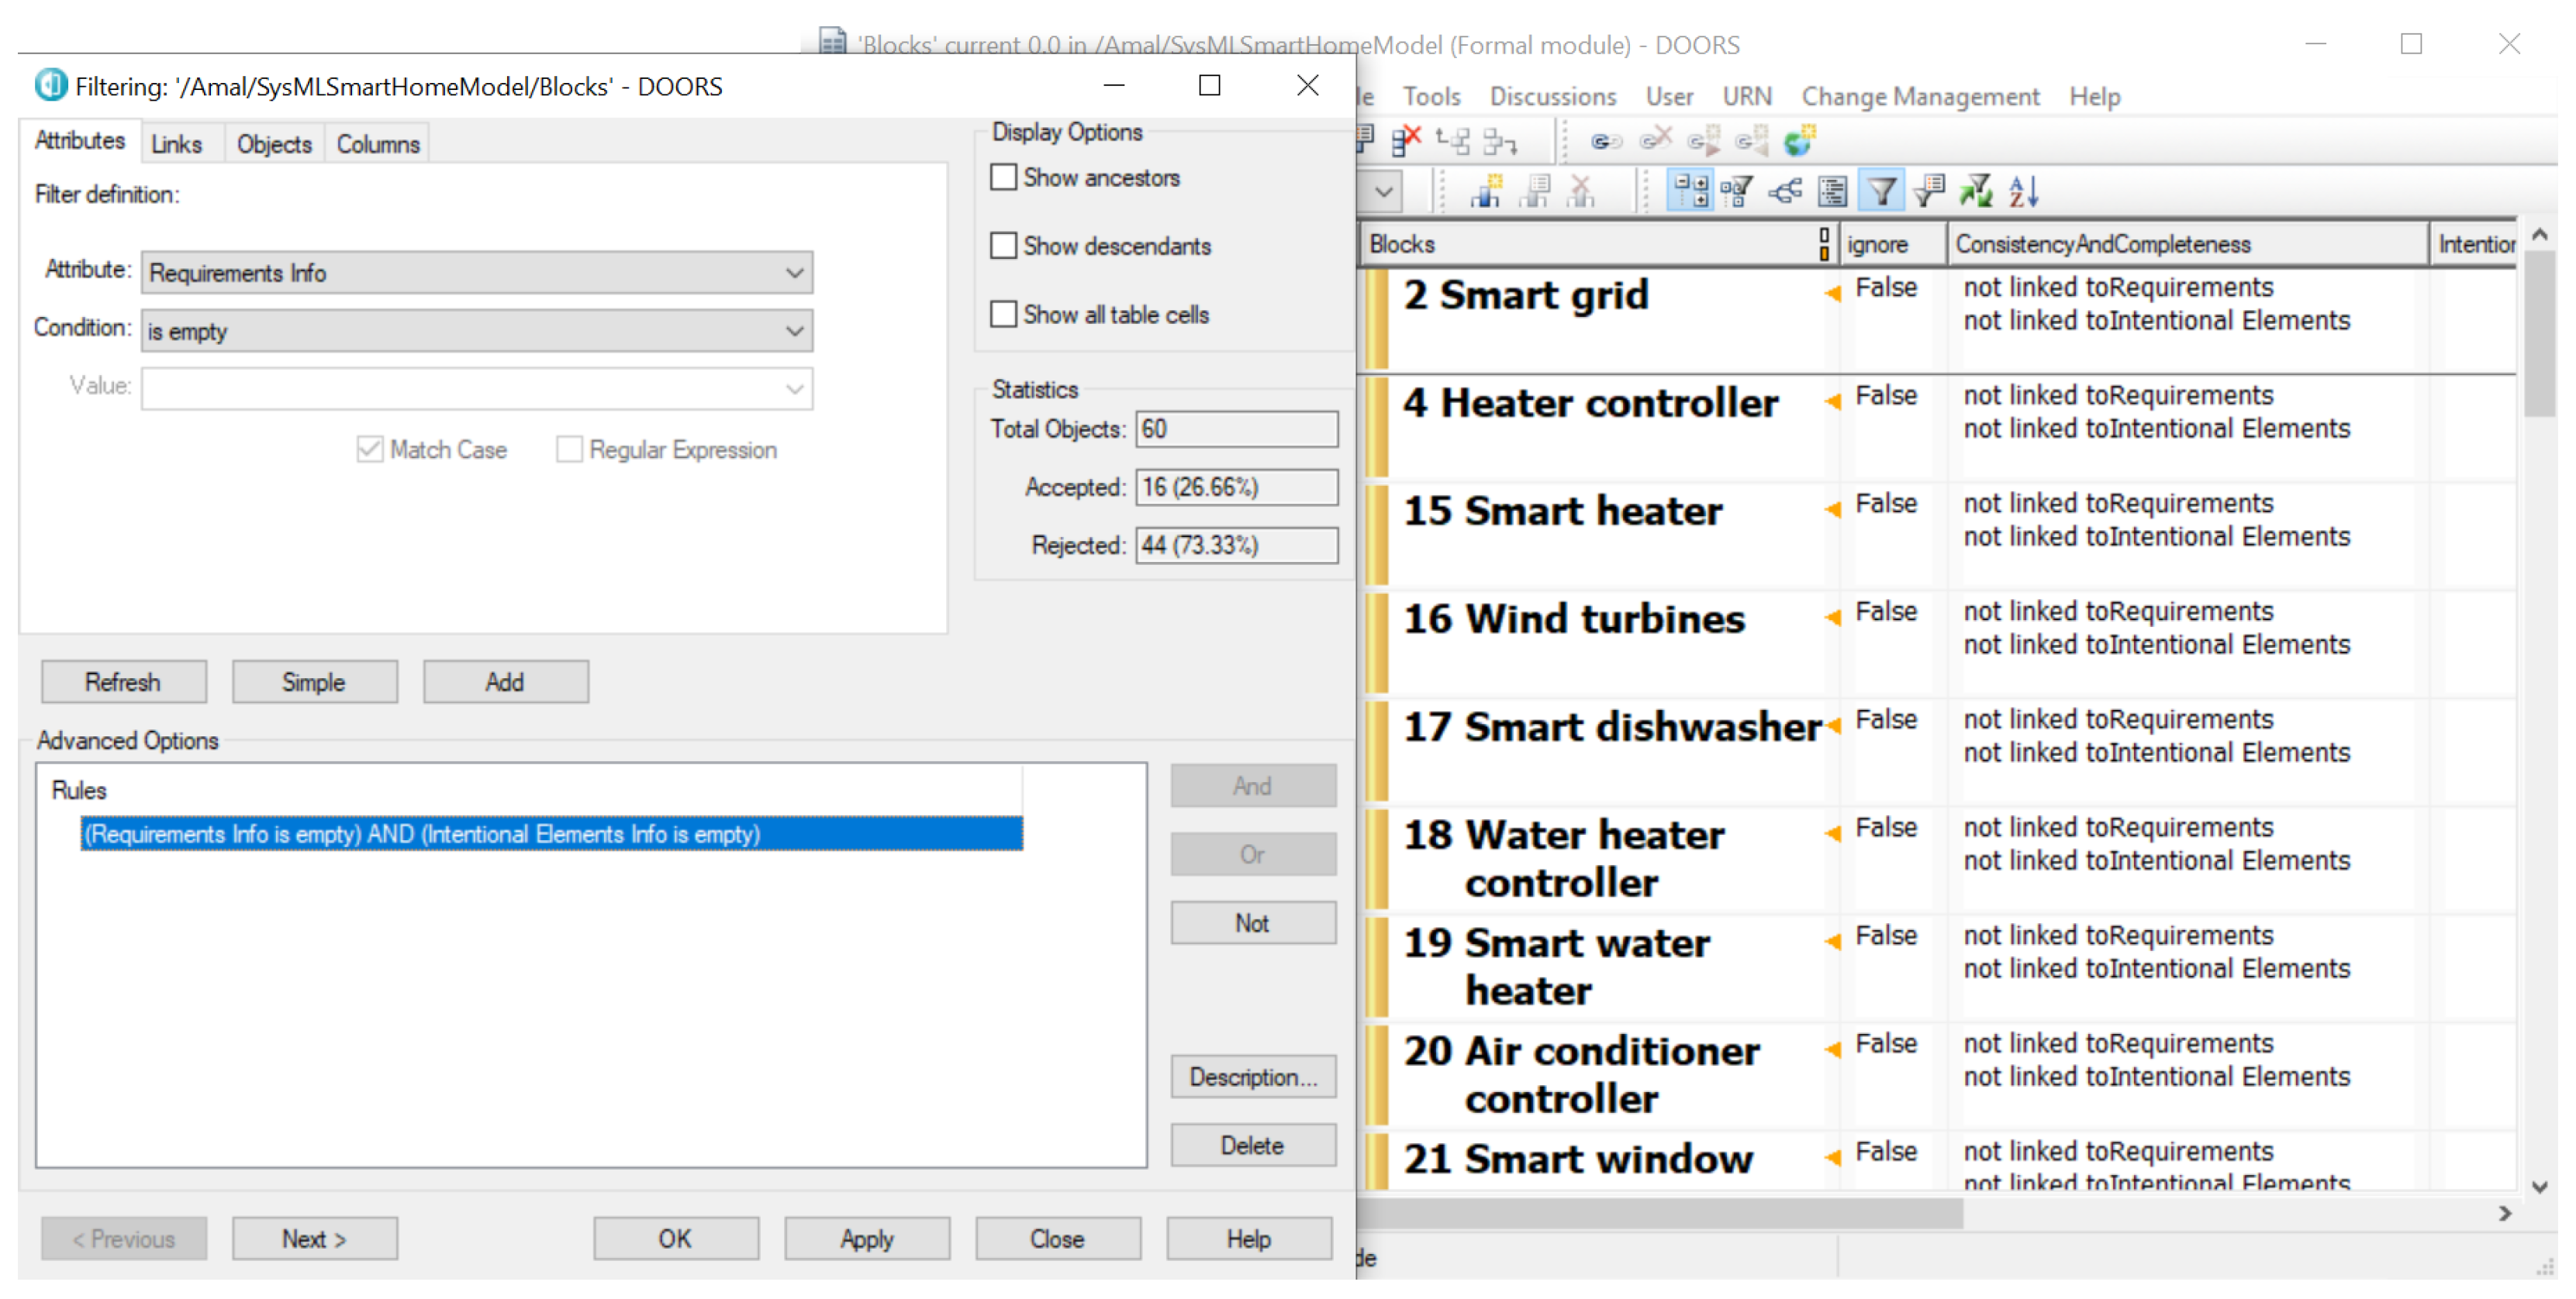The width and height of the screenshot is (2576, 1299).
Task: Open the Change Management menu
Action: click(1919, 96)
